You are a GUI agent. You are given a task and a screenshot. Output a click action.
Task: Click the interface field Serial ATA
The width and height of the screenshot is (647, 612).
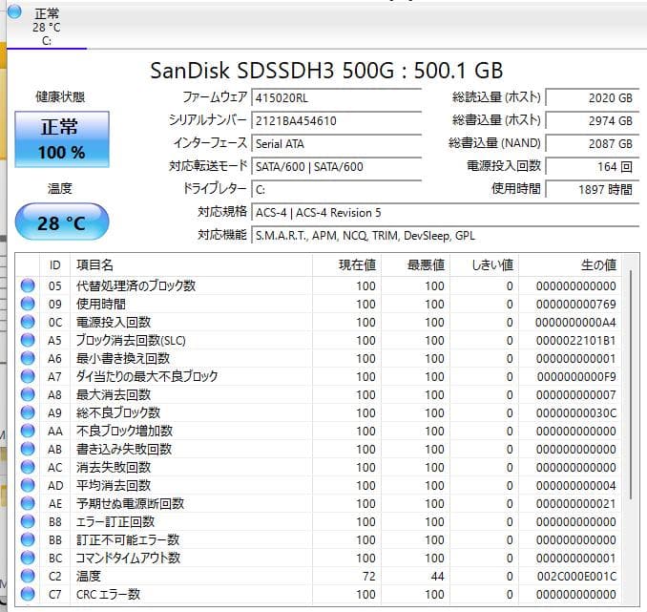[336, 144]
